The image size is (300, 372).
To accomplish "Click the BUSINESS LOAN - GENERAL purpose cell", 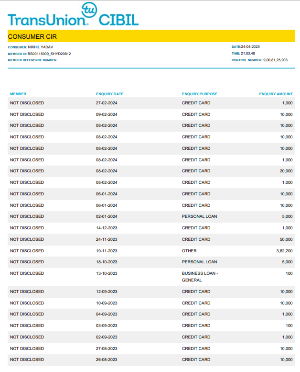I will click(x=200, y=277).
